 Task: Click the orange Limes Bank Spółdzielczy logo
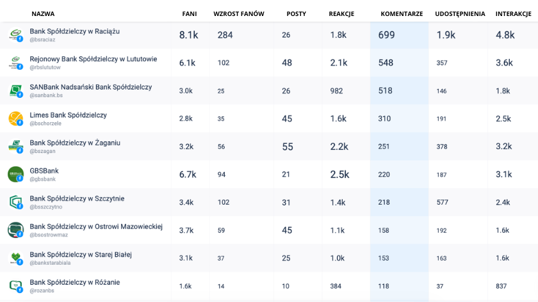[x=15, y=118]
